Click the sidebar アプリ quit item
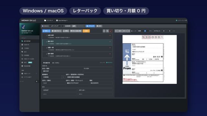 (x=29, y=77)
